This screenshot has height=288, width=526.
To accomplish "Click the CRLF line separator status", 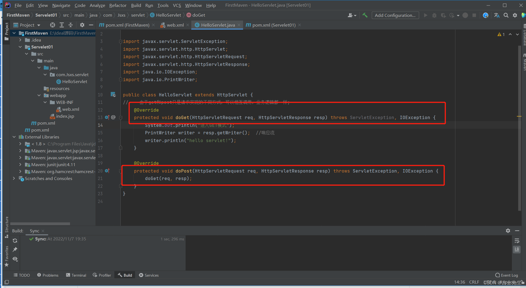I will (x=474, y=282).
